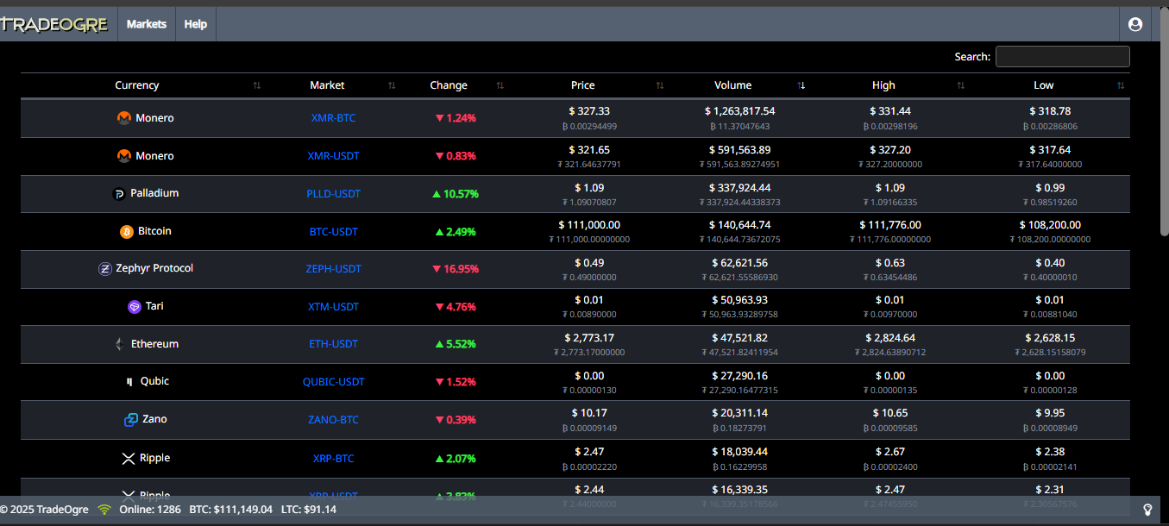Click the $ 1,263,817.54 volume value
Image resolution: width=1169 pixels, height=526 pixels.
coord(739,111)
